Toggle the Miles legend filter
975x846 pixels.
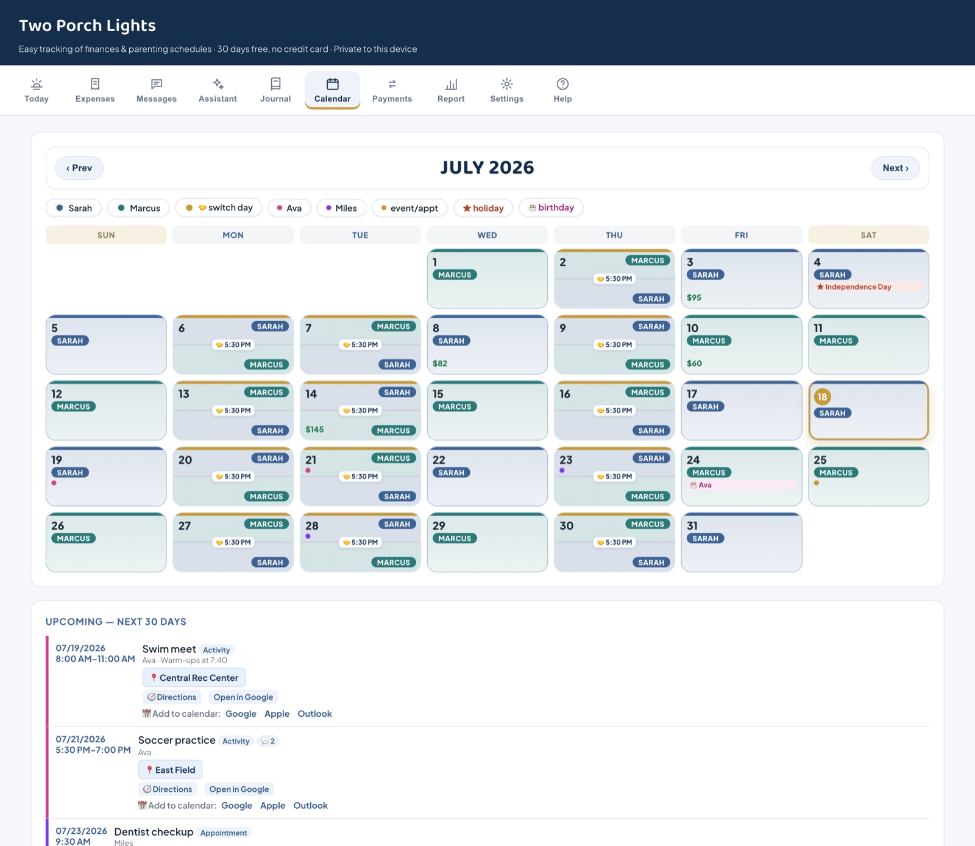click(x=341, y=208)
